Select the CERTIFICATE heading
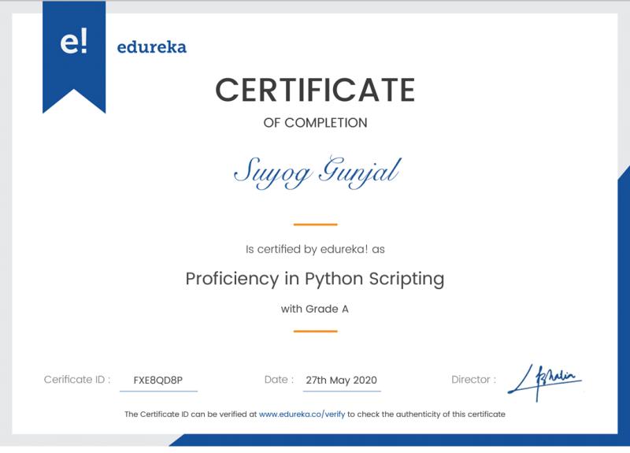This screenshot has width=630, height=453. 315,90
